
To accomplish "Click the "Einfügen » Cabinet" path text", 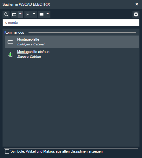I will [31, 44].
